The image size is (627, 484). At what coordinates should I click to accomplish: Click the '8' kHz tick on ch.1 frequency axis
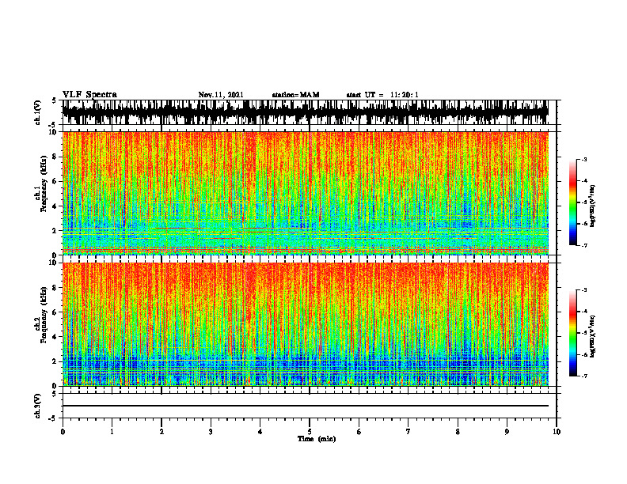(x=55, y=157)
